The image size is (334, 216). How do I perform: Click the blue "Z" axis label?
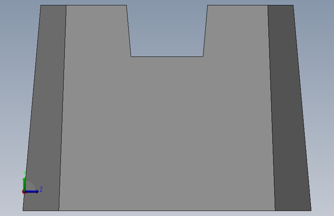tap(41, 189)
